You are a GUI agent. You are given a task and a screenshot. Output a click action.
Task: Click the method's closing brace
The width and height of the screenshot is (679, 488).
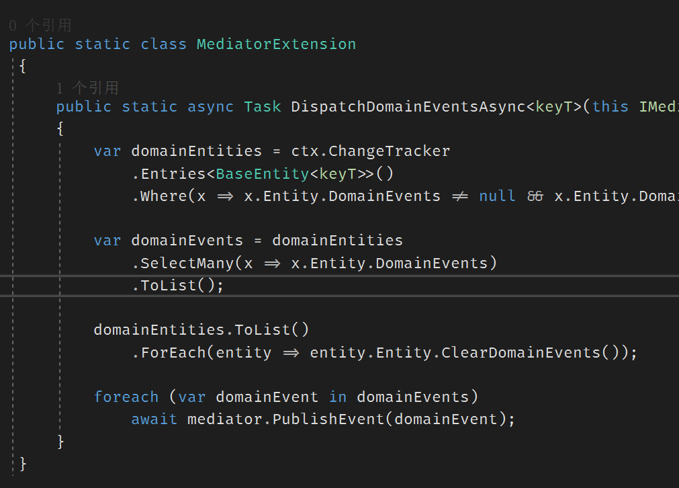[60, 441]
